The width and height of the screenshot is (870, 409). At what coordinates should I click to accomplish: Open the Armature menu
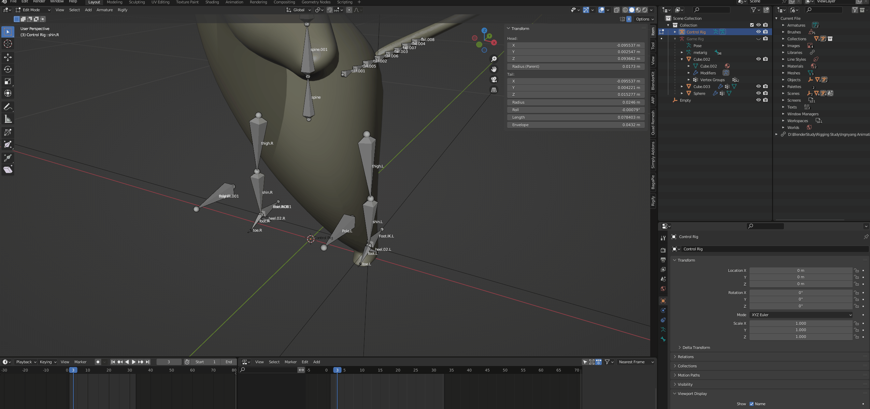coord(104,10)
